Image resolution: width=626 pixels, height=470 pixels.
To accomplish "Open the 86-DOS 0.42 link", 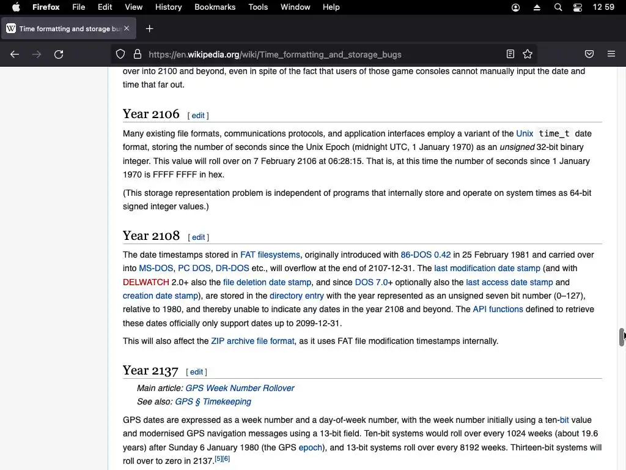I will pyautogui.click(x=425, y=255).
